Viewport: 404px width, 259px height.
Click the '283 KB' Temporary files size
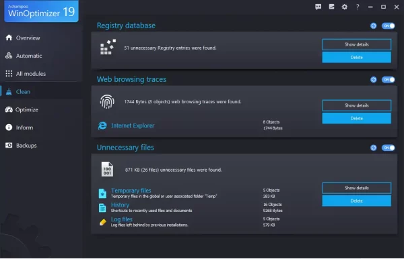[269, 197]
